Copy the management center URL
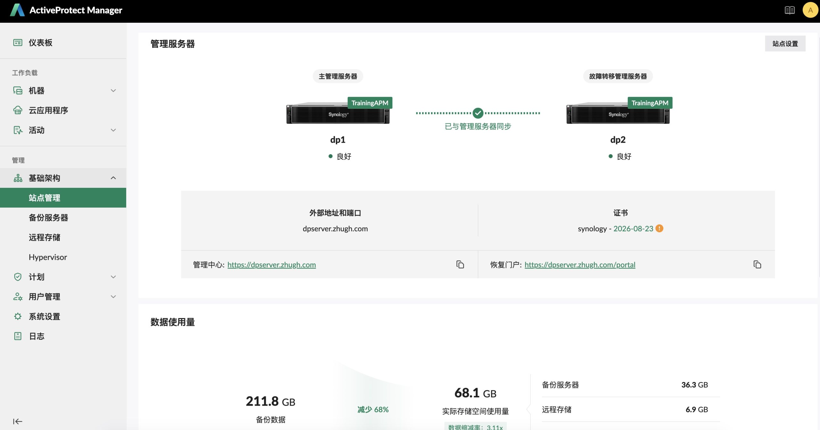 coord(460,265)
